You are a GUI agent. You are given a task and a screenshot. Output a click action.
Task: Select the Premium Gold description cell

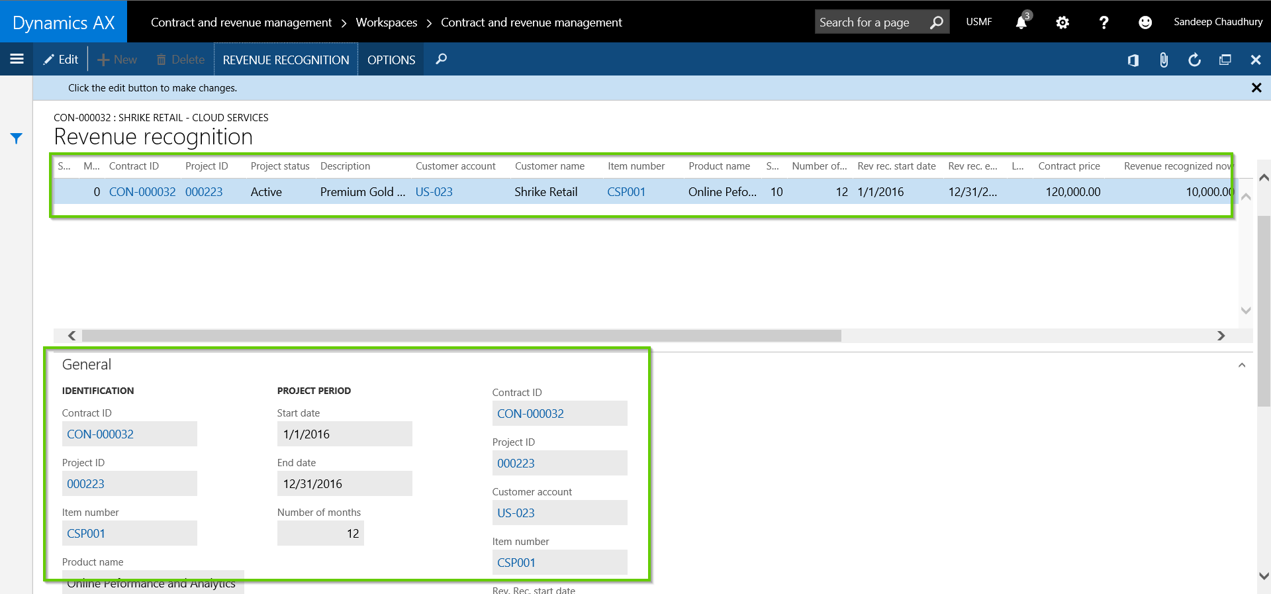tap(363, 192)
